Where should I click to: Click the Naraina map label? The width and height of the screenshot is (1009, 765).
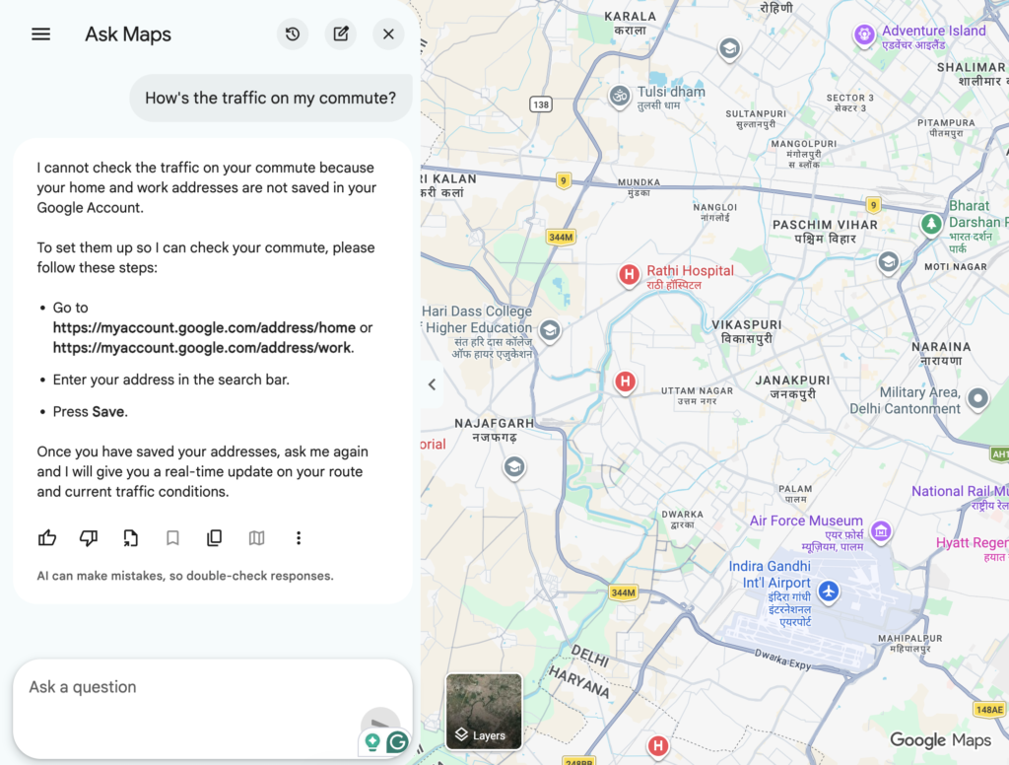click(941, 354)
